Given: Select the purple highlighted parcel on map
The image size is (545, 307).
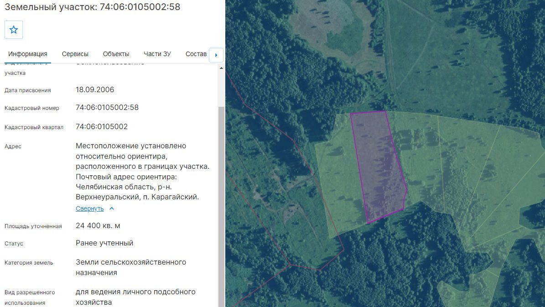Looking at the screenshot, I should coord(379,166).
